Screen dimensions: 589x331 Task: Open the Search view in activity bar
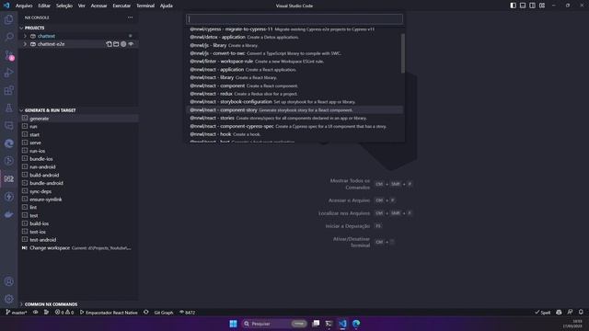[x=8, y=37]
